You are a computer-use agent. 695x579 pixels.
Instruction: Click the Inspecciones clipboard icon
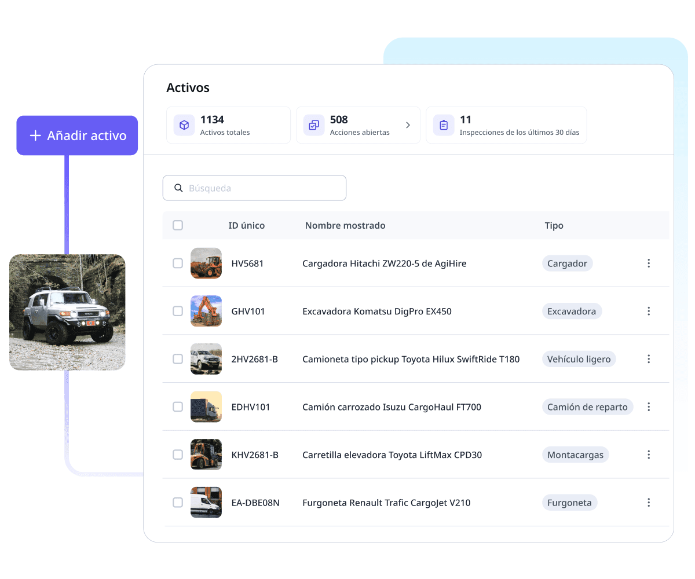point(444,125)
